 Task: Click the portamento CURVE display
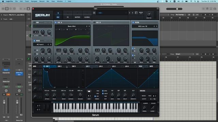pyautogui.click(x=152, y=107)
